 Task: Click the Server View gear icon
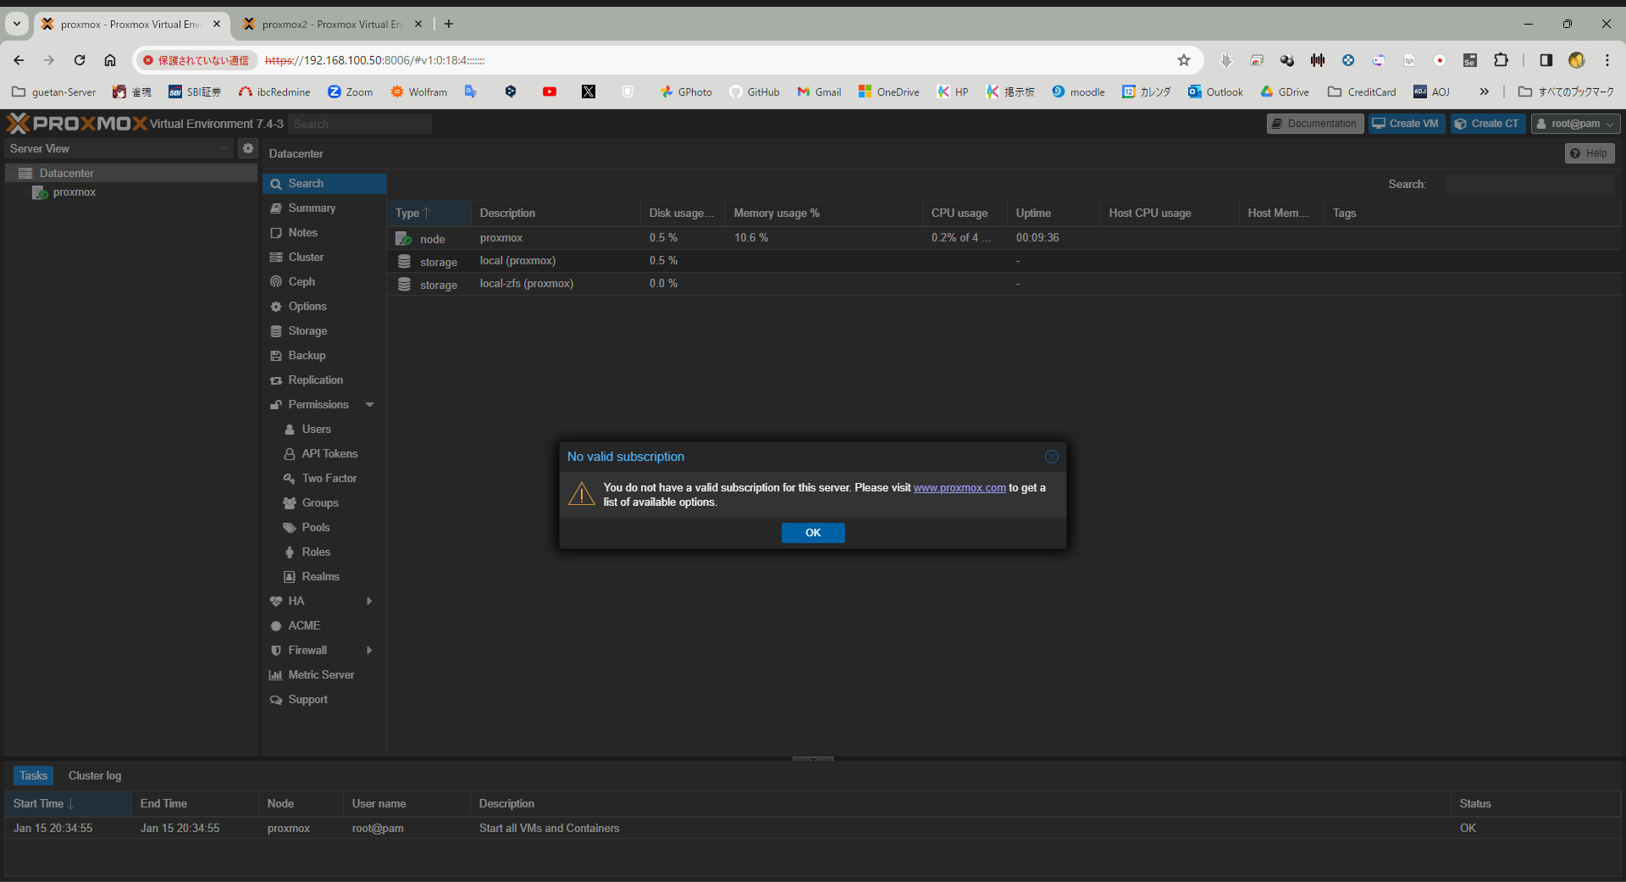click(x=247, y=148)
